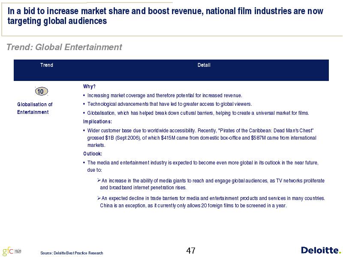Viewport: 343px width, 257px height.
Task: Click the 'Trend' column header
Action: 47,65
